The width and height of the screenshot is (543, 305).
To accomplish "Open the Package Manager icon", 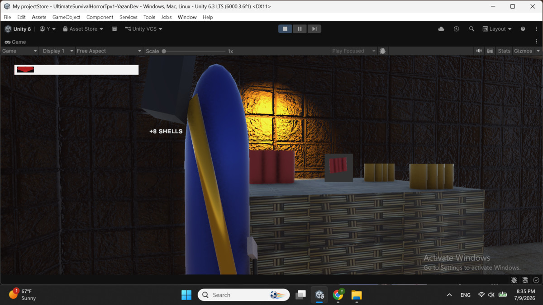I will pyautogui.click(x=114, y=29).
